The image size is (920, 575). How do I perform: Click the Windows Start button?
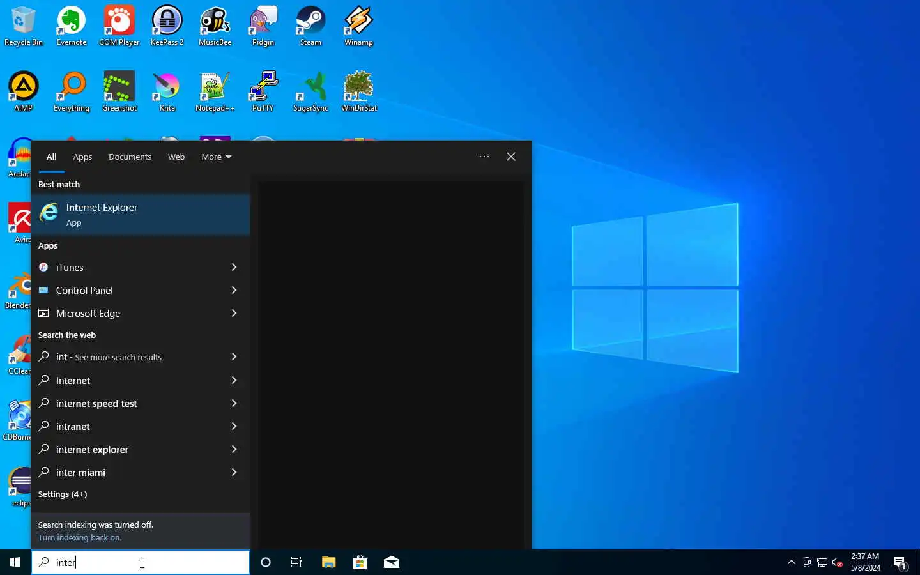click(x=15, y=562)
